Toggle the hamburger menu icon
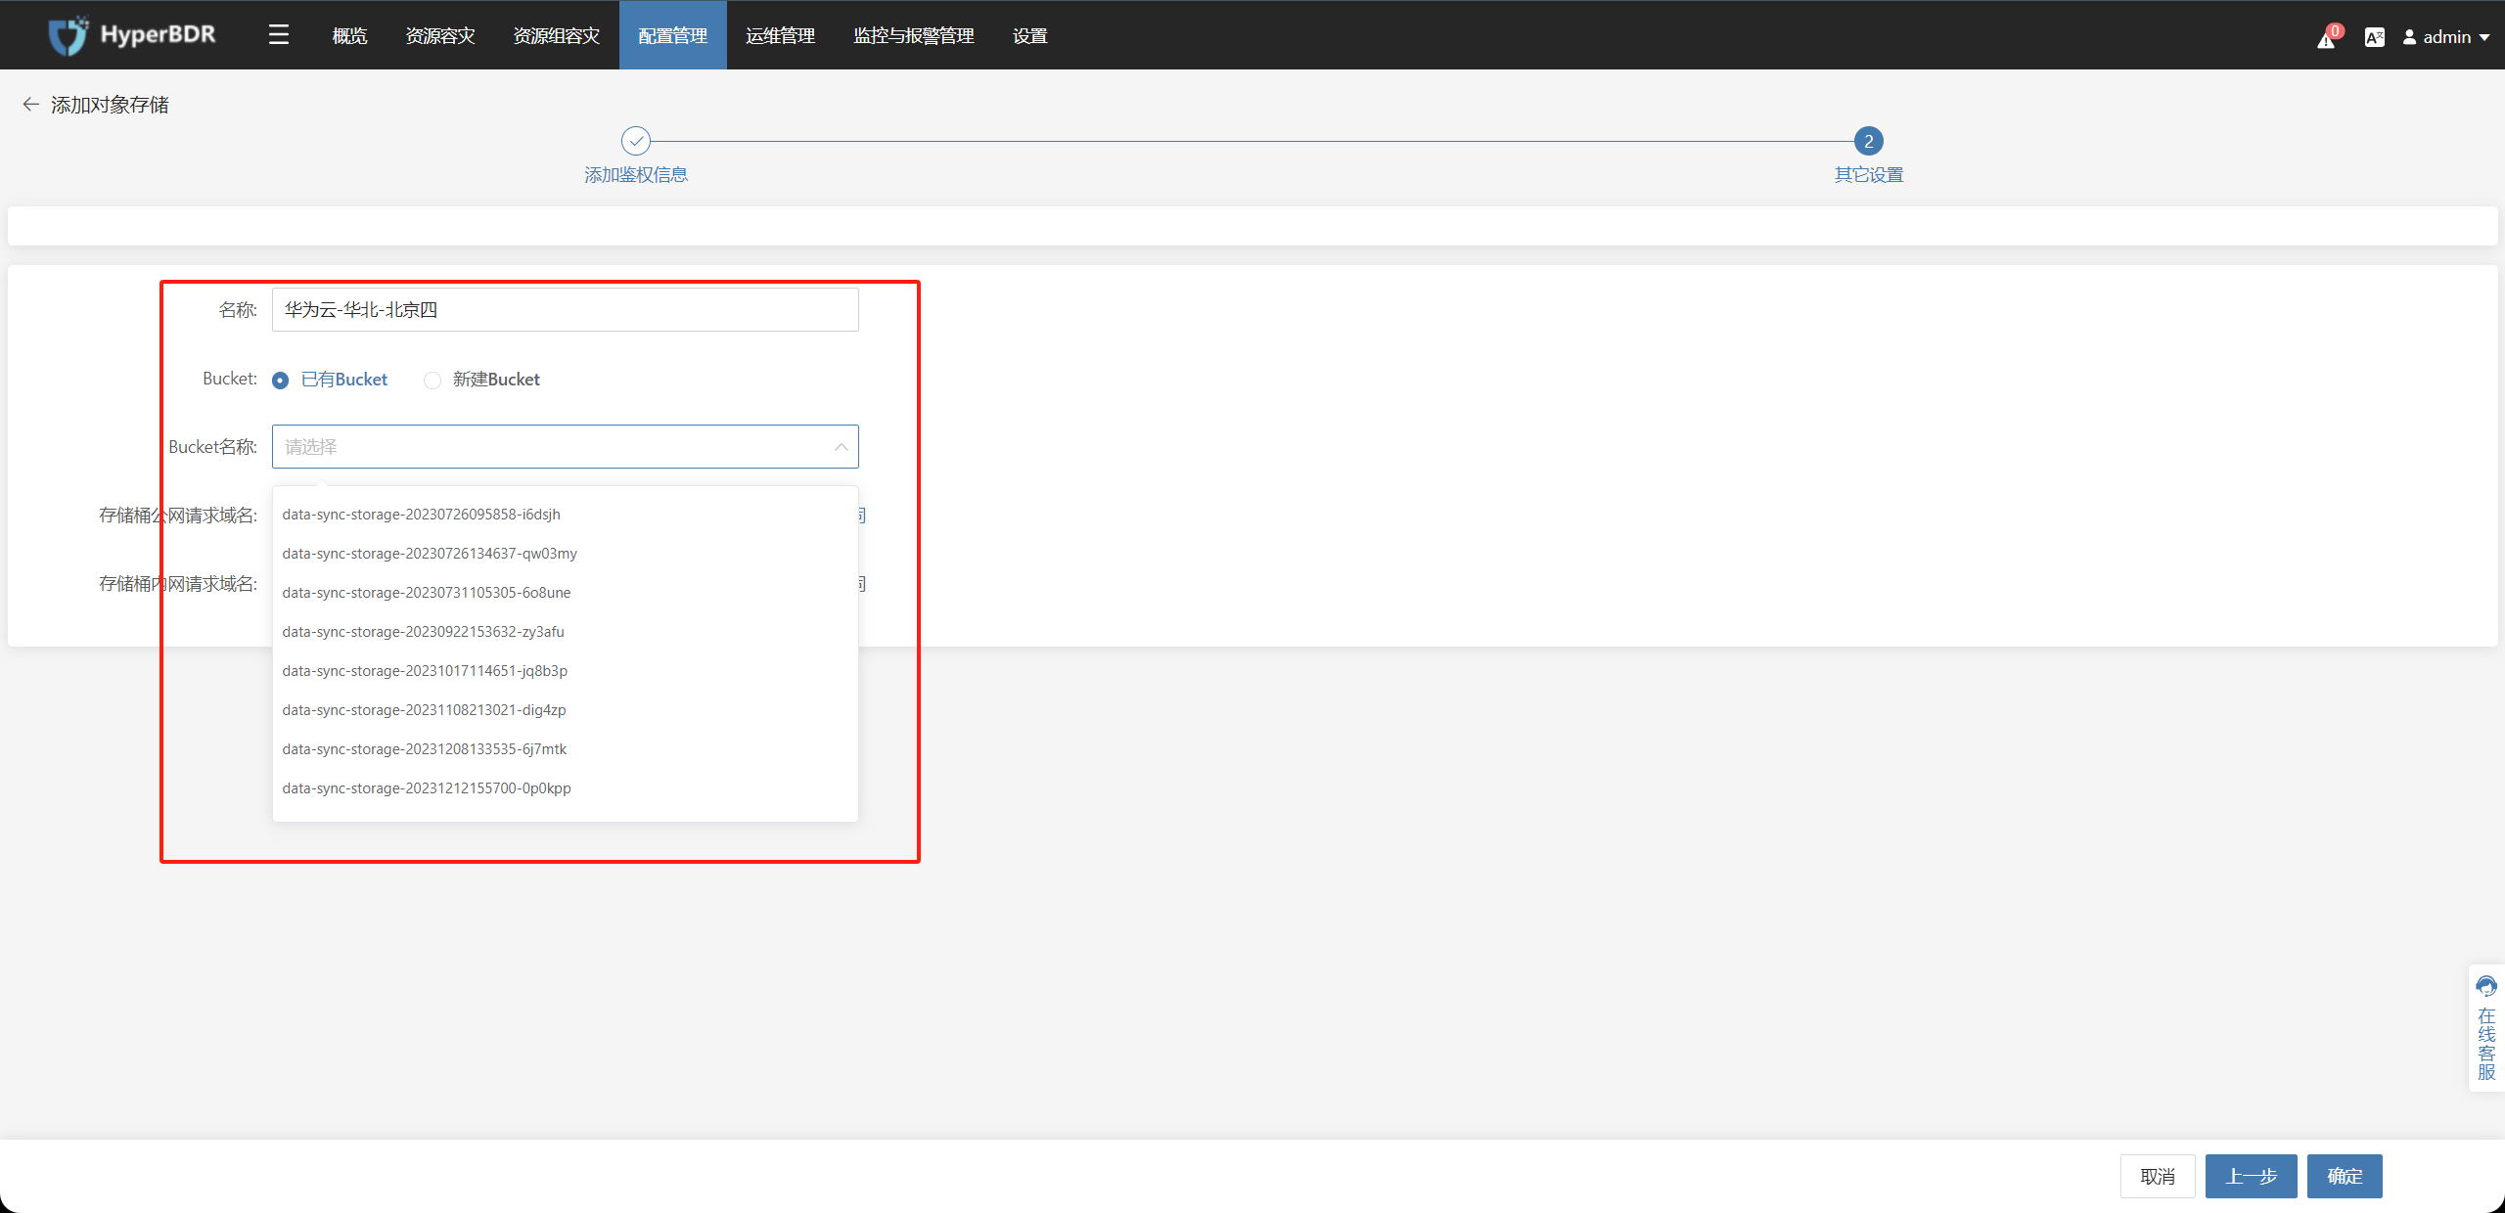This screenshot has width=2505, height=1213. [279, 35]
